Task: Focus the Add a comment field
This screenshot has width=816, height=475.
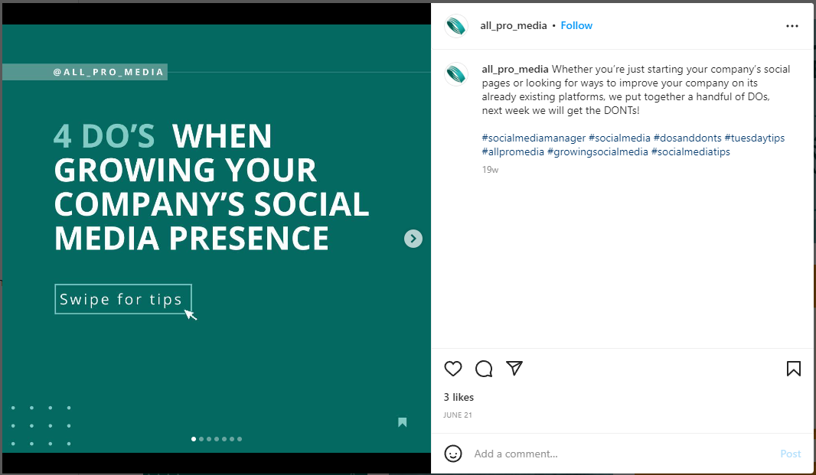Action: tap(622, 454)
